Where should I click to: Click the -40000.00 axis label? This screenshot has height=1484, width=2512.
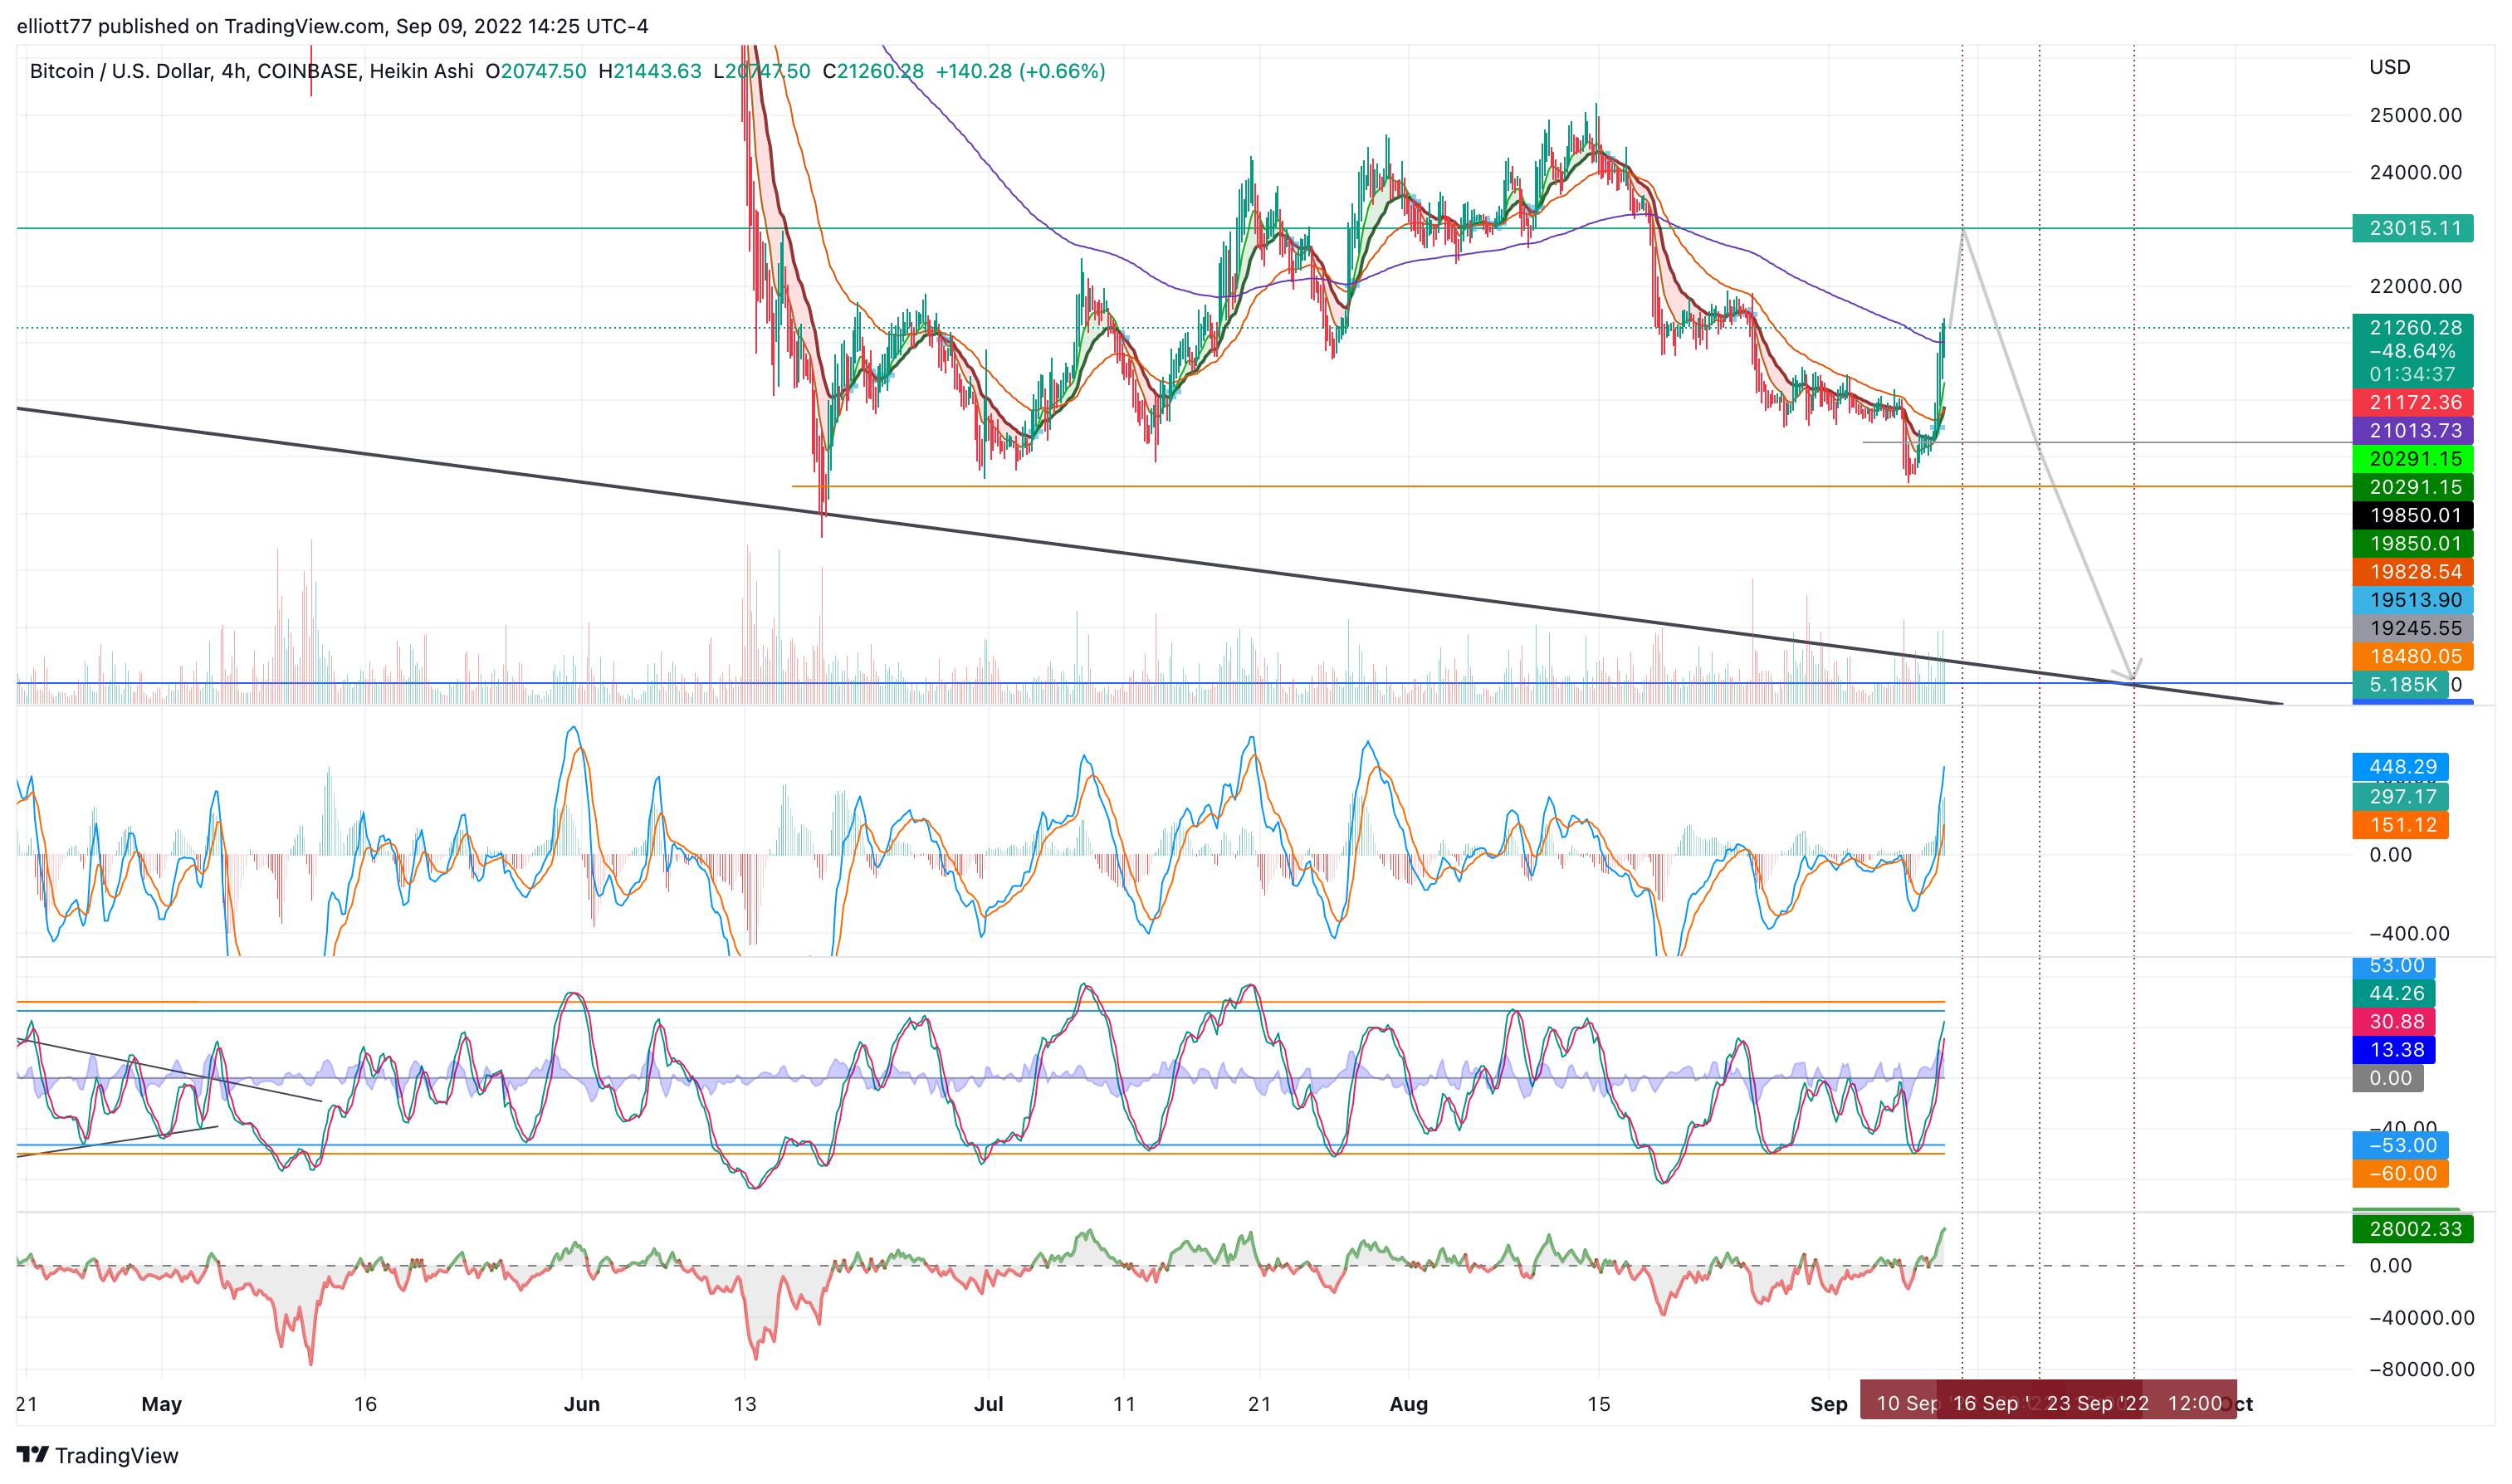click(2421, 1318)
